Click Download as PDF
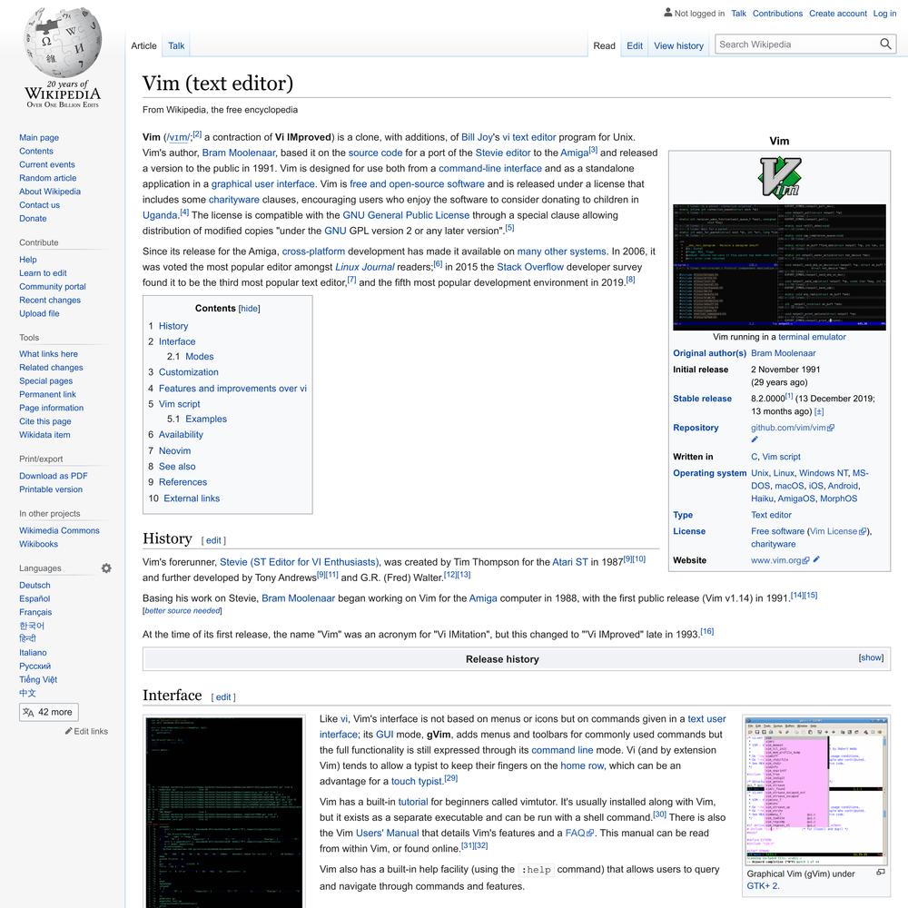 54,476
